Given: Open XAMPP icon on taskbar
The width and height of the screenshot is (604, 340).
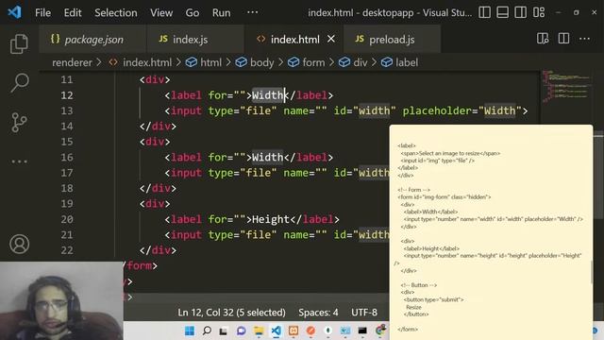Looking at the screenshot, I should click(294, 331).
